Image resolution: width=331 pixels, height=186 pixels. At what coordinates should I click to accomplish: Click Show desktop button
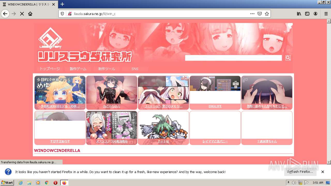[x=328, y=183]
